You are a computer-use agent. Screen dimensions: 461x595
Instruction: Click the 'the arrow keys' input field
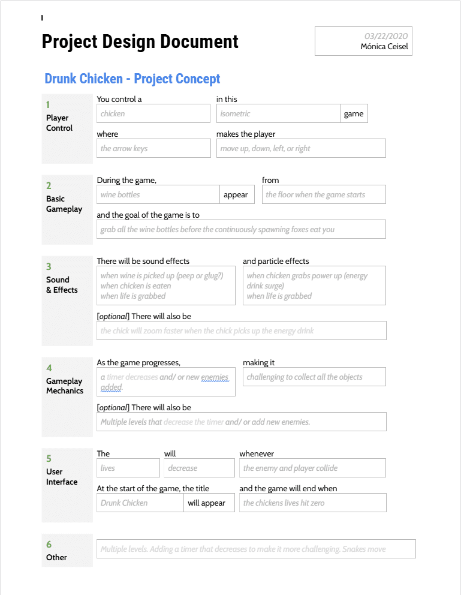click(x=153, y=148)
